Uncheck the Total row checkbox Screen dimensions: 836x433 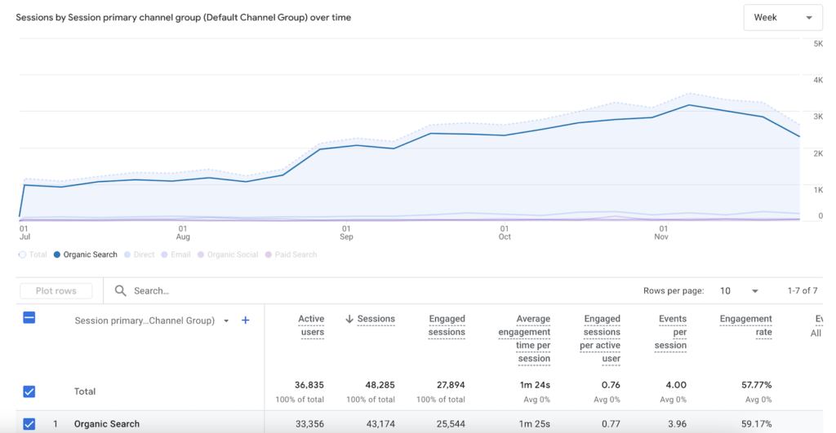(x=29, y=391)
